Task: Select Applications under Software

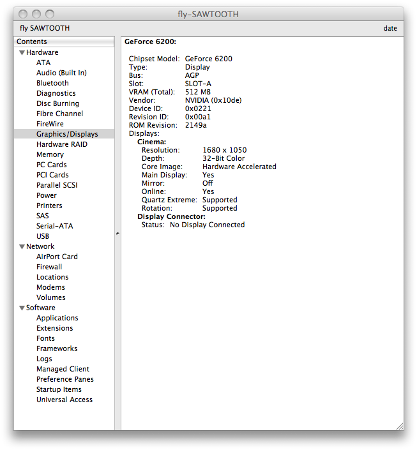Action: tap(57, 318)
